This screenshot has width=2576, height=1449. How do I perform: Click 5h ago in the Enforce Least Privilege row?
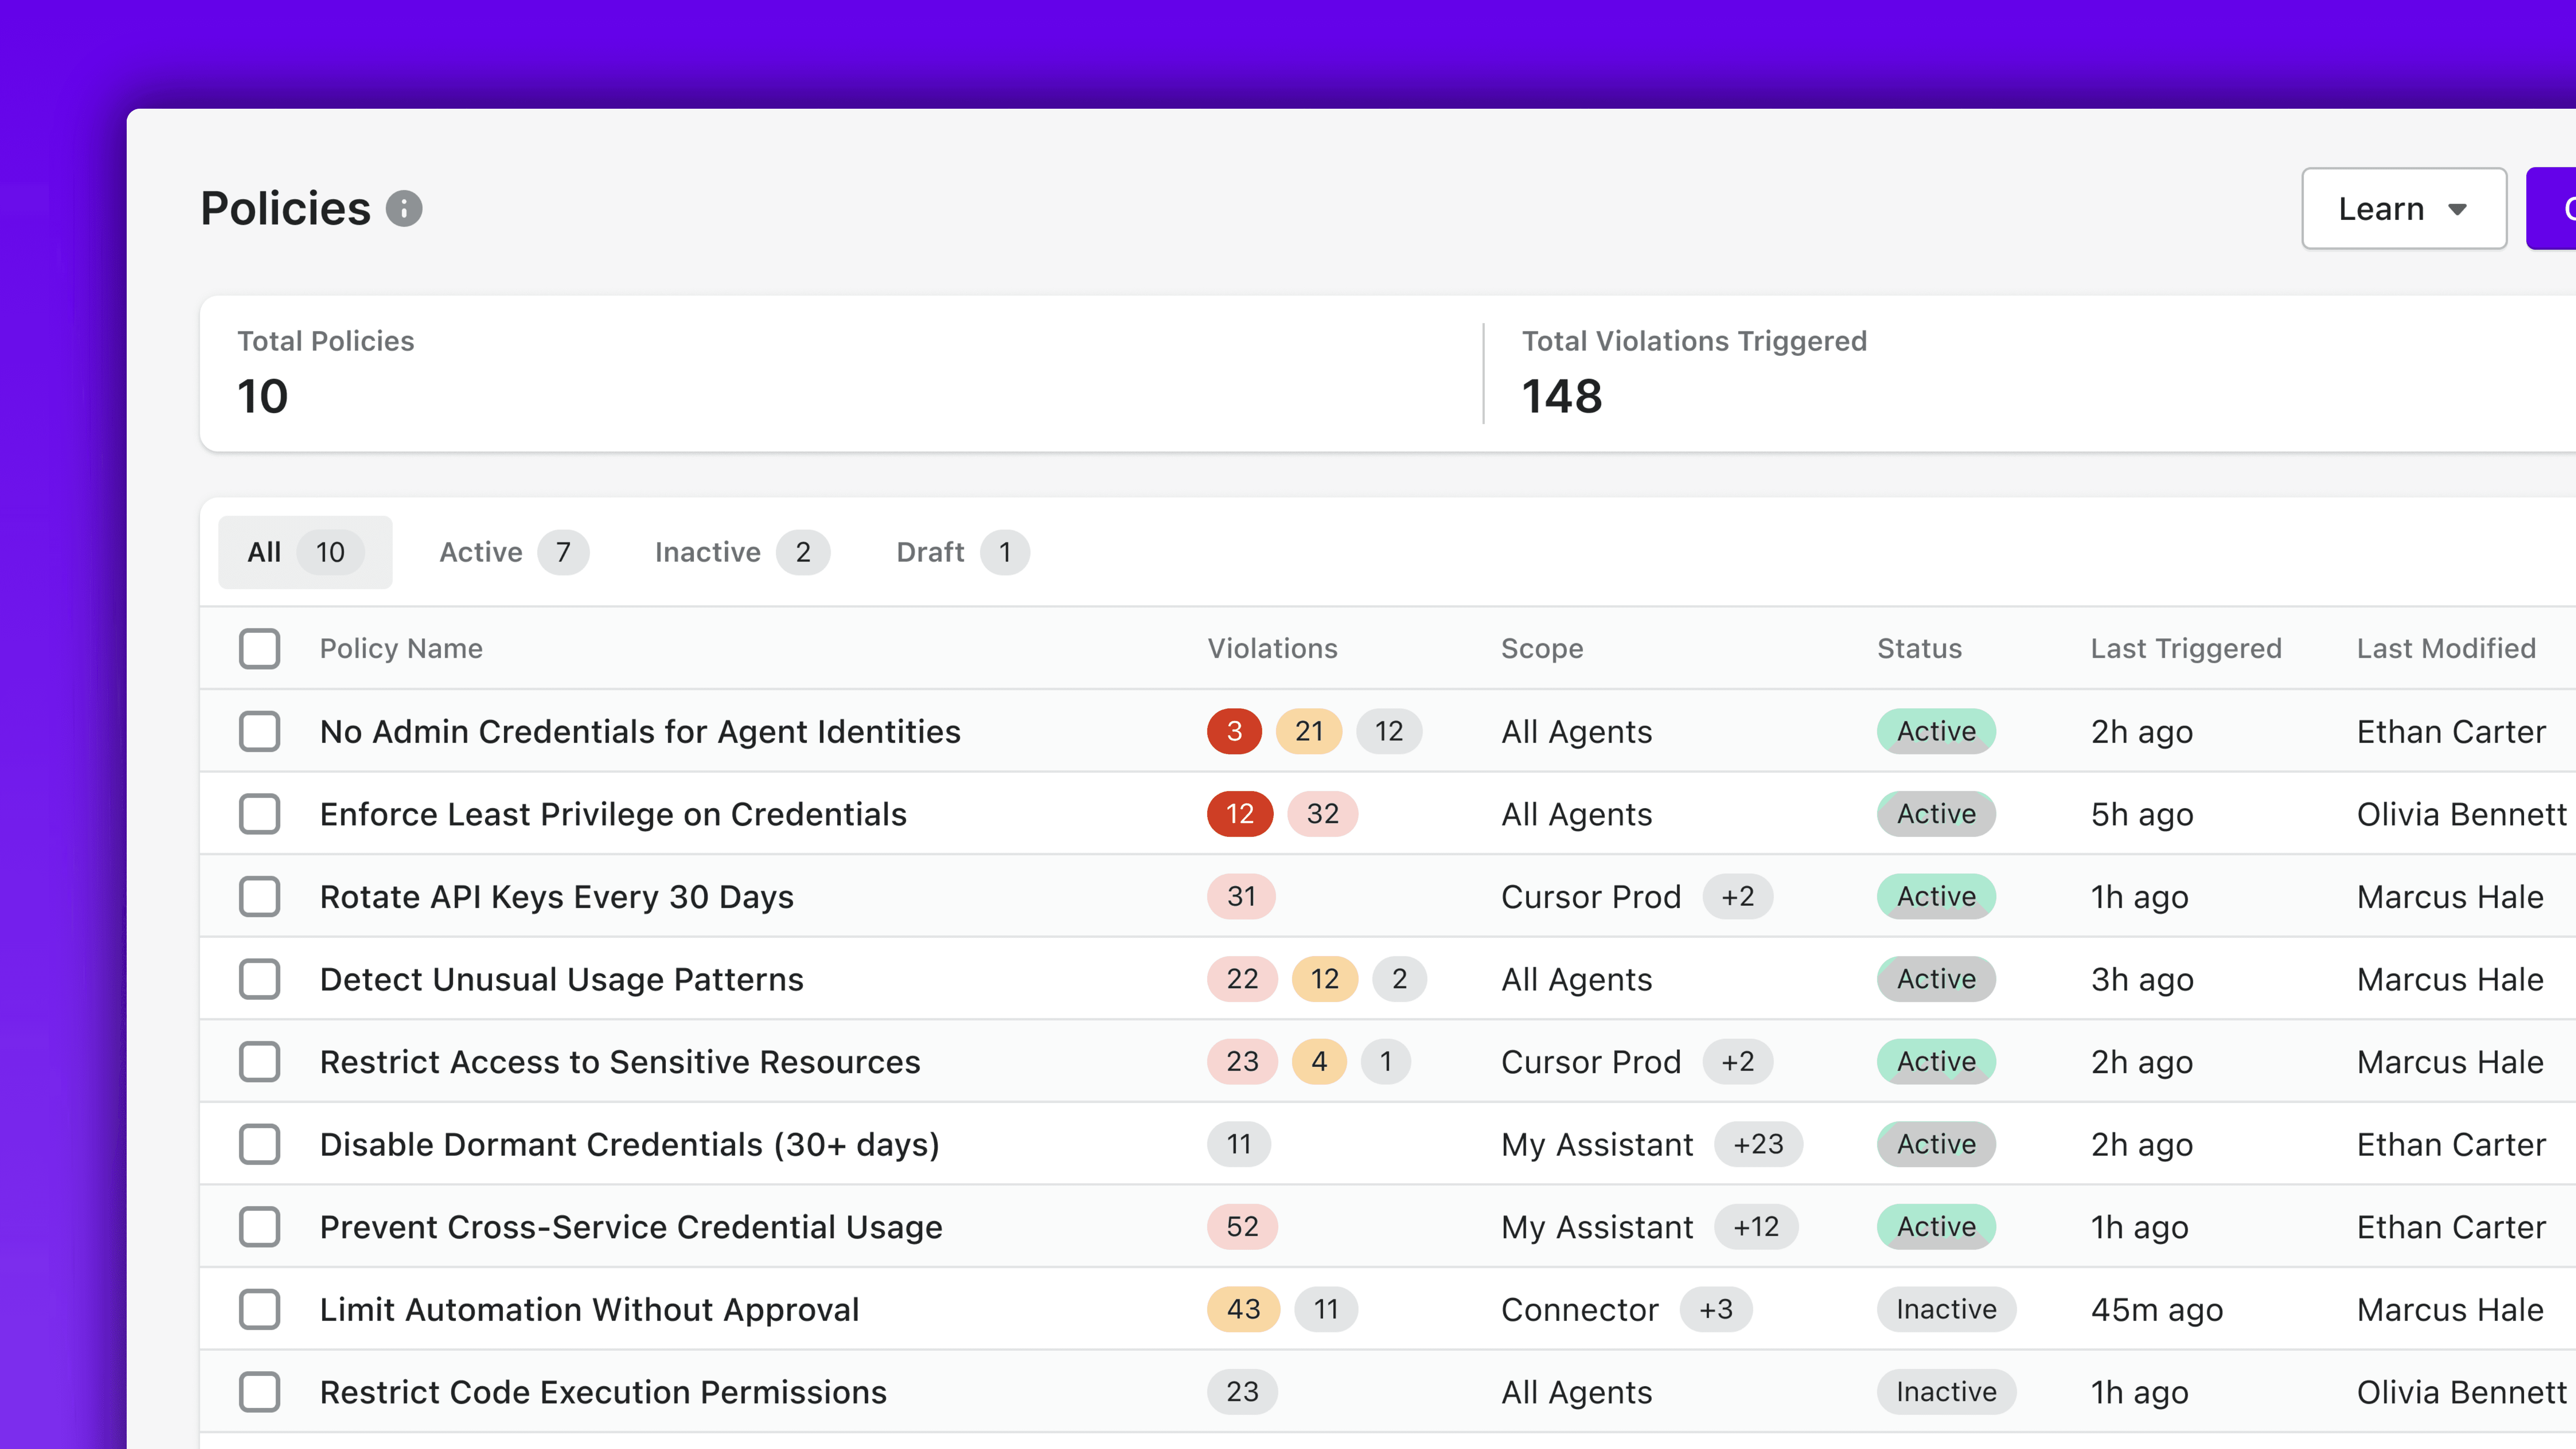pos(2142,814)
